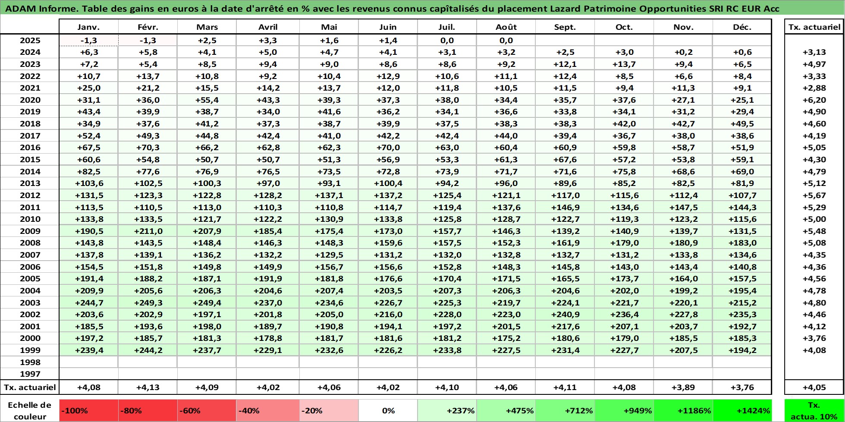This screenshot has width=845, height=422.
Task: Select the 2020 Mars cell showing +55,4
Action: tap(207, 100)
